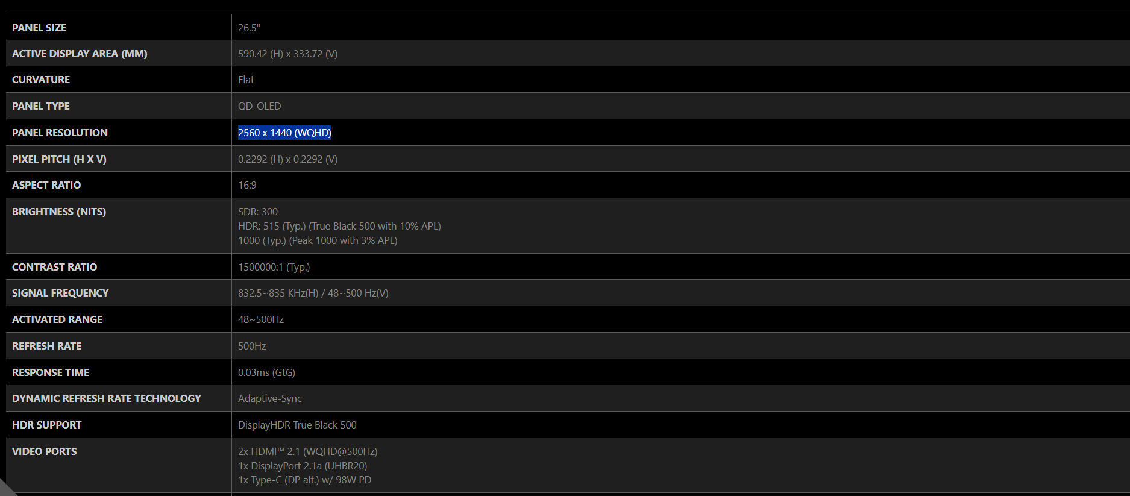
Task: Click the pixel pitch value 0.2292 (H) x 0.2292 (V)
Action: tap(287, 159)
